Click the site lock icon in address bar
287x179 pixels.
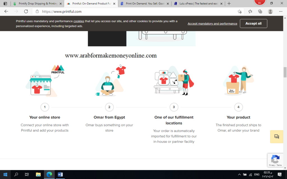click(x=37, y=11)
